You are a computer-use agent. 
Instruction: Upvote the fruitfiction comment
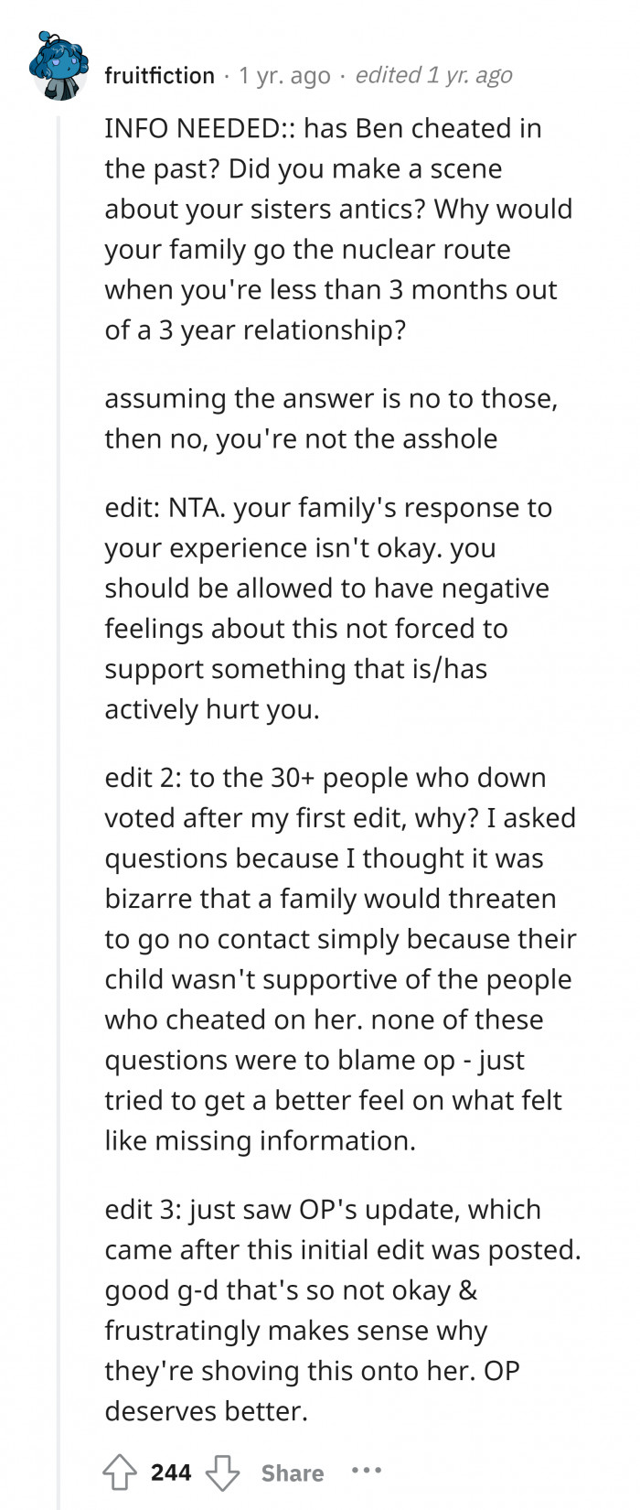tap(120, 1472)
